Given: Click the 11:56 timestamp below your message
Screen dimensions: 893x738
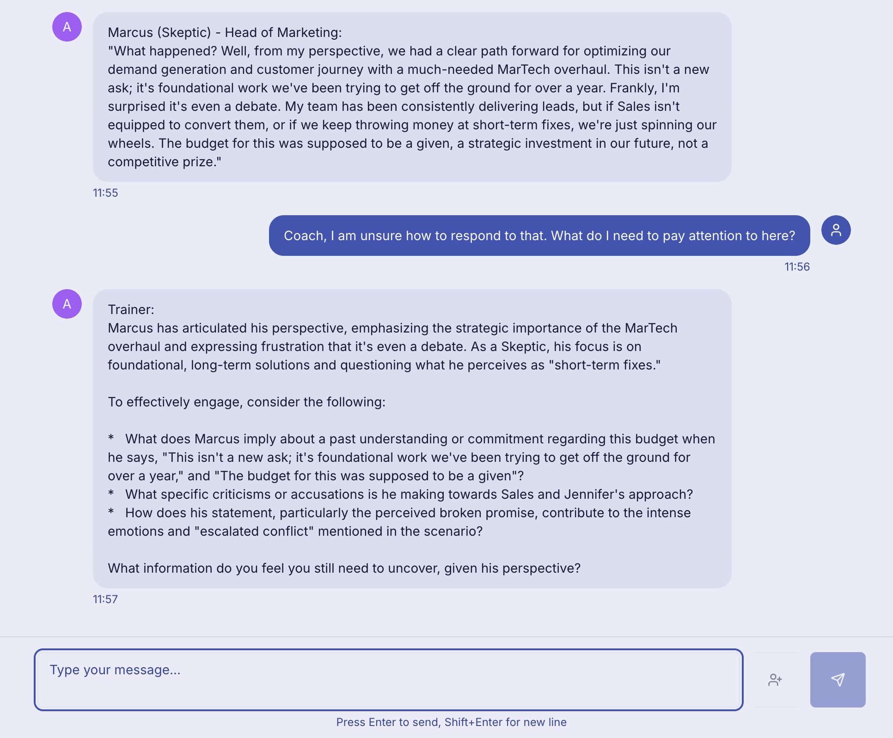Looking at the screenshot, I should click(x=797, y=266).
